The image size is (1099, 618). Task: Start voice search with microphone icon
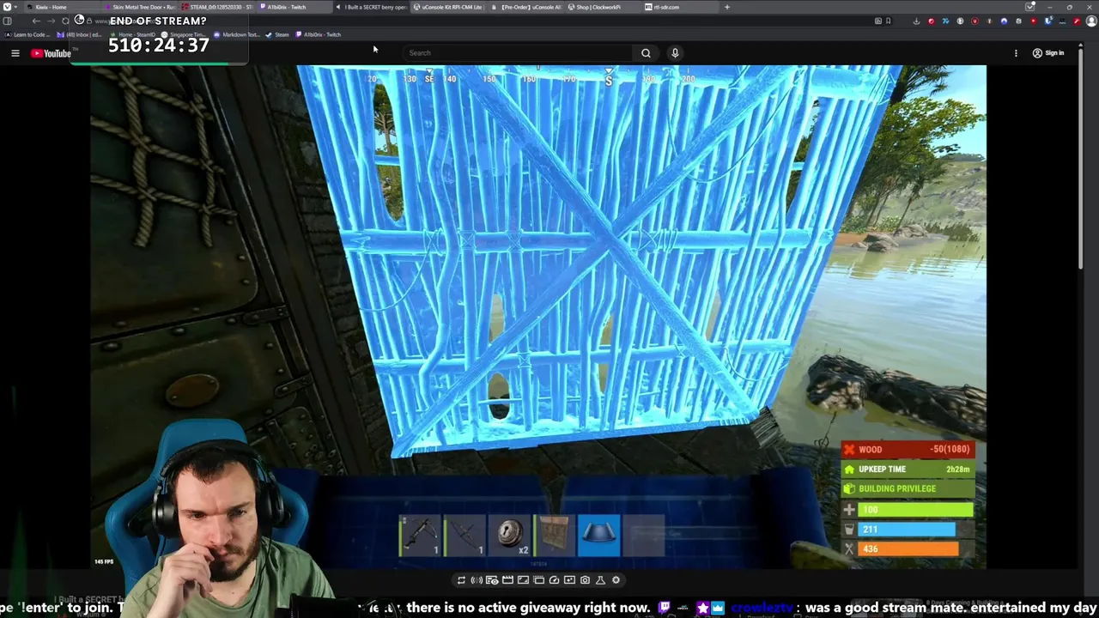pyautogui.click(x=675, y=53)
